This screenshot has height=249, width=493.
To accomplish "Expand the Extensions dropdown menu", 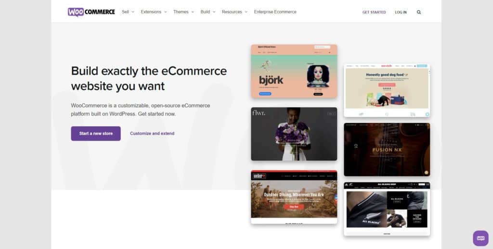I will (x=154, y=12).
